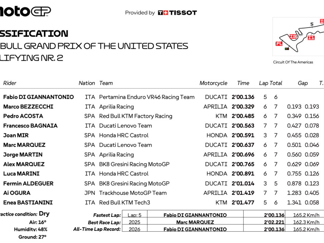
Task: Click Pertamina Enduro VR46 Racing Team
Action: [x=147, y=97]
